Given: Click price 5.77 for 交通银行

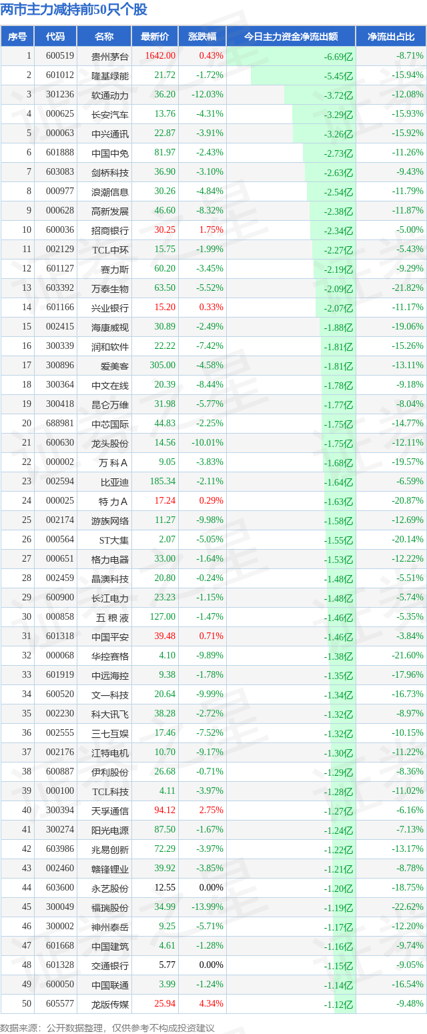Looking at the screenshot, I should (167, 965).
